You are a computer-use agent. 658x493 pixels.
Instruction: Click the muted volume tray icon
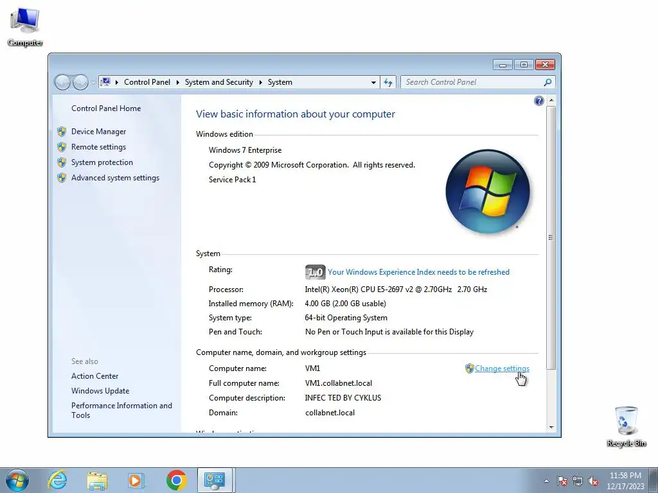[x=593, y=481]
